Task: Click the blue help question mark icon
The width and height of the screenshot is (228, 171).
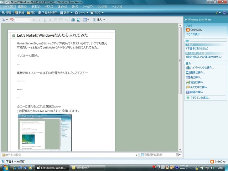Action: [224, 13]
